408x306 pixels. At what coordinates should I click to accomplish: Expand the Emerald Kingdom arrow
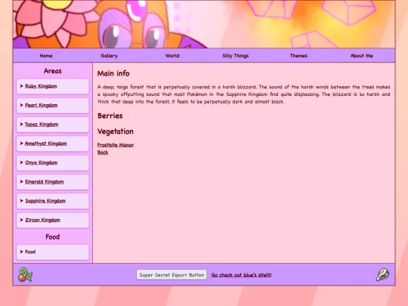tap(22, 181)
